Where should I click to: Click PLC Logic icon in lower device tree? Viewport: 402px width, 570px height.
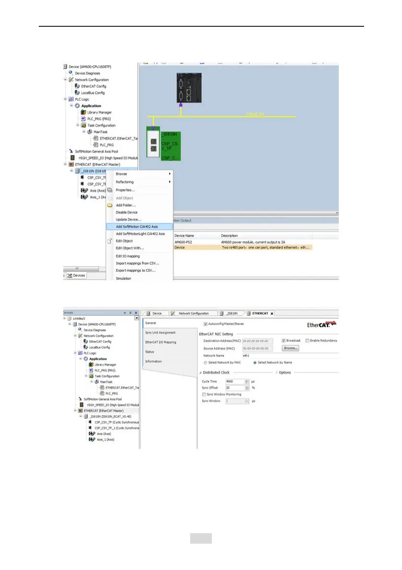click(x=80, y=353)
